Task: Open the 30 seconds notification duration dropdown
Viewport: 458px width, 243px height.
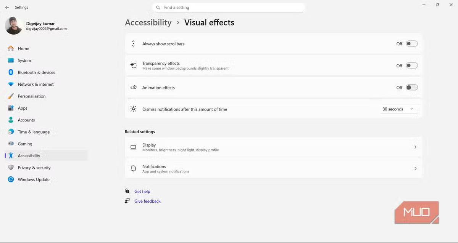Action: 398,109
